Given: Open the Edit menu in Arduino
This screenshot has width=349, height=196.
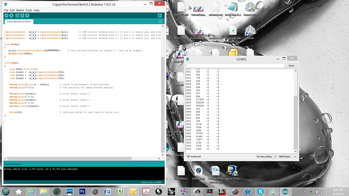Looking at the screenshot, I should (12, 10).
